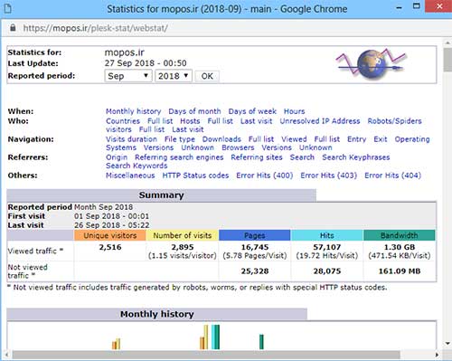Open the Sep month dropdown
This screenshot has height=361, width=452.
click(128, 76)
